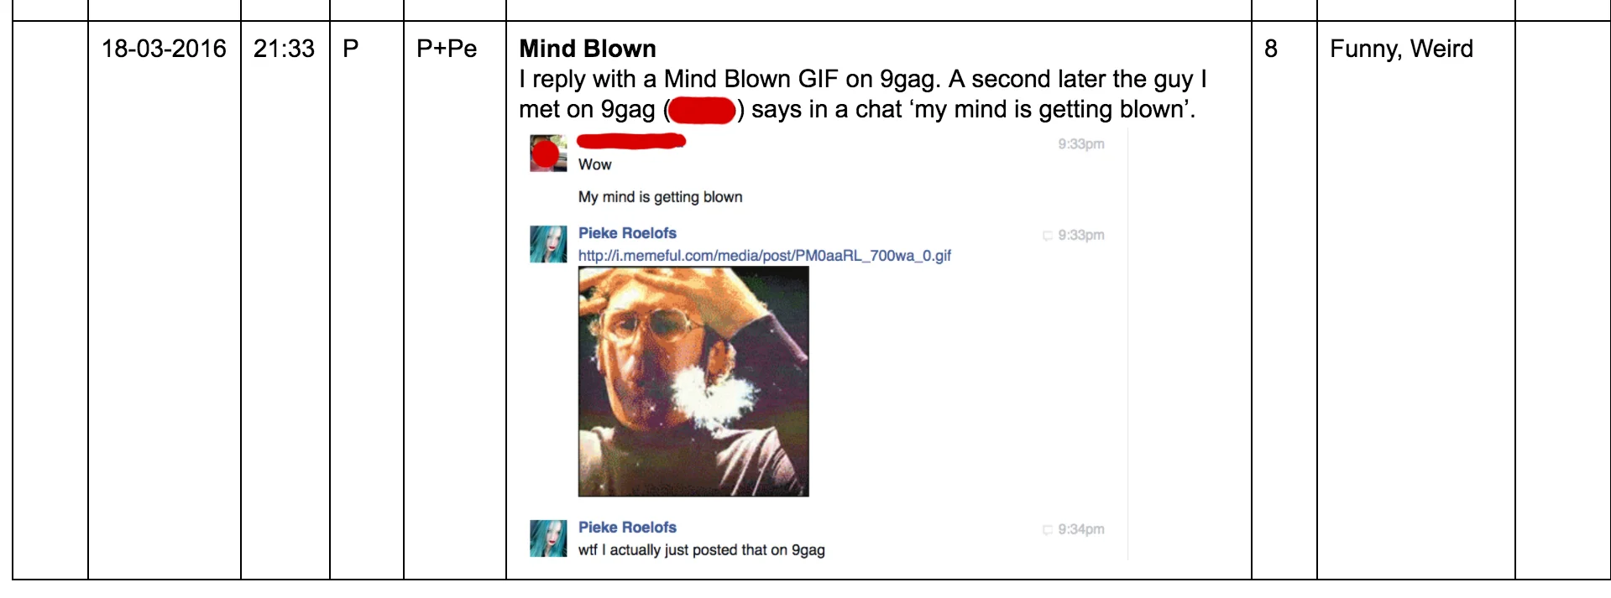
Task: Click Pieke Roelofs name above the GIF link
Action: coord(627,233)
